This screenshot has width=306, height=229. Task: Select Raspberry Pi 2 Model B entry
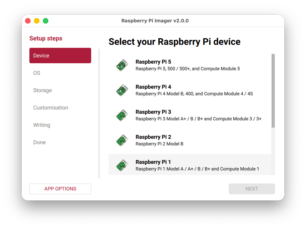(x=159, y=144)
